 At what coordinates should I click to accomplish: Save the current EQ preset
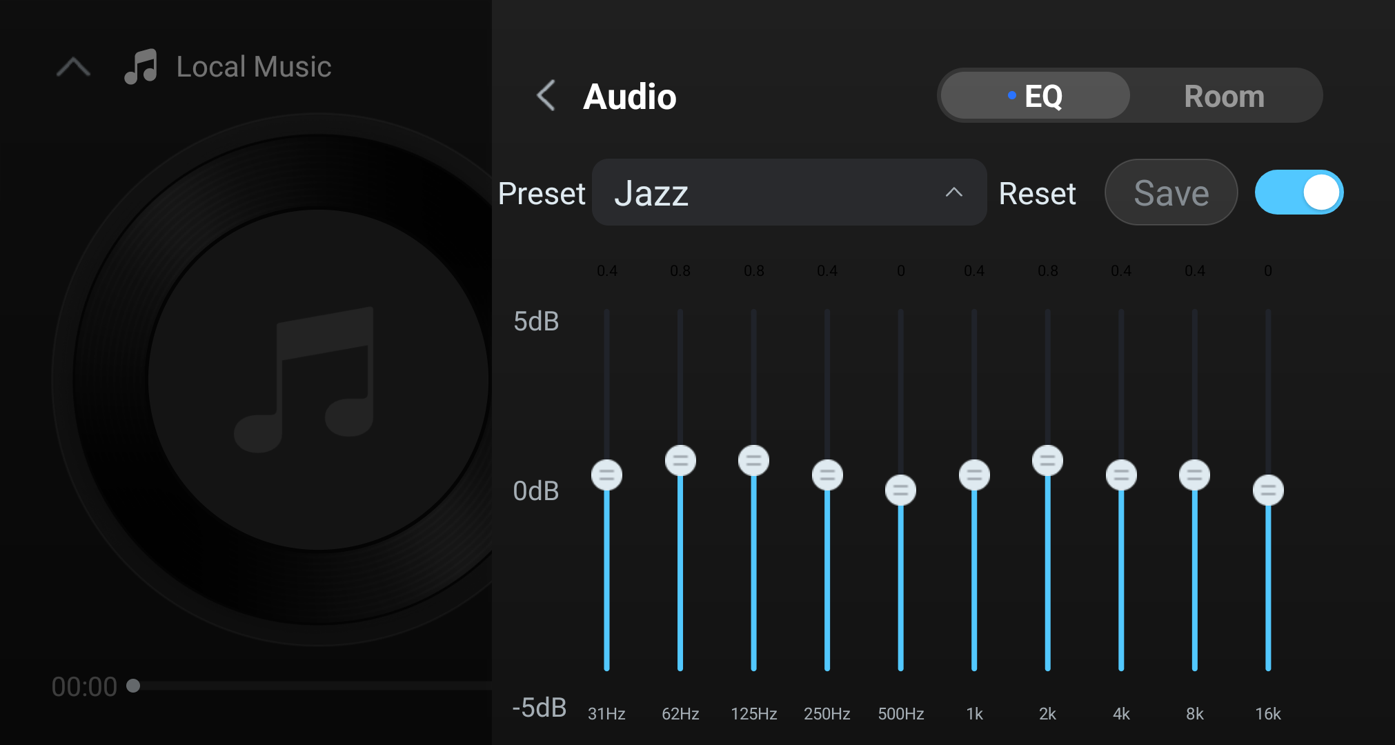(1171, 192)
